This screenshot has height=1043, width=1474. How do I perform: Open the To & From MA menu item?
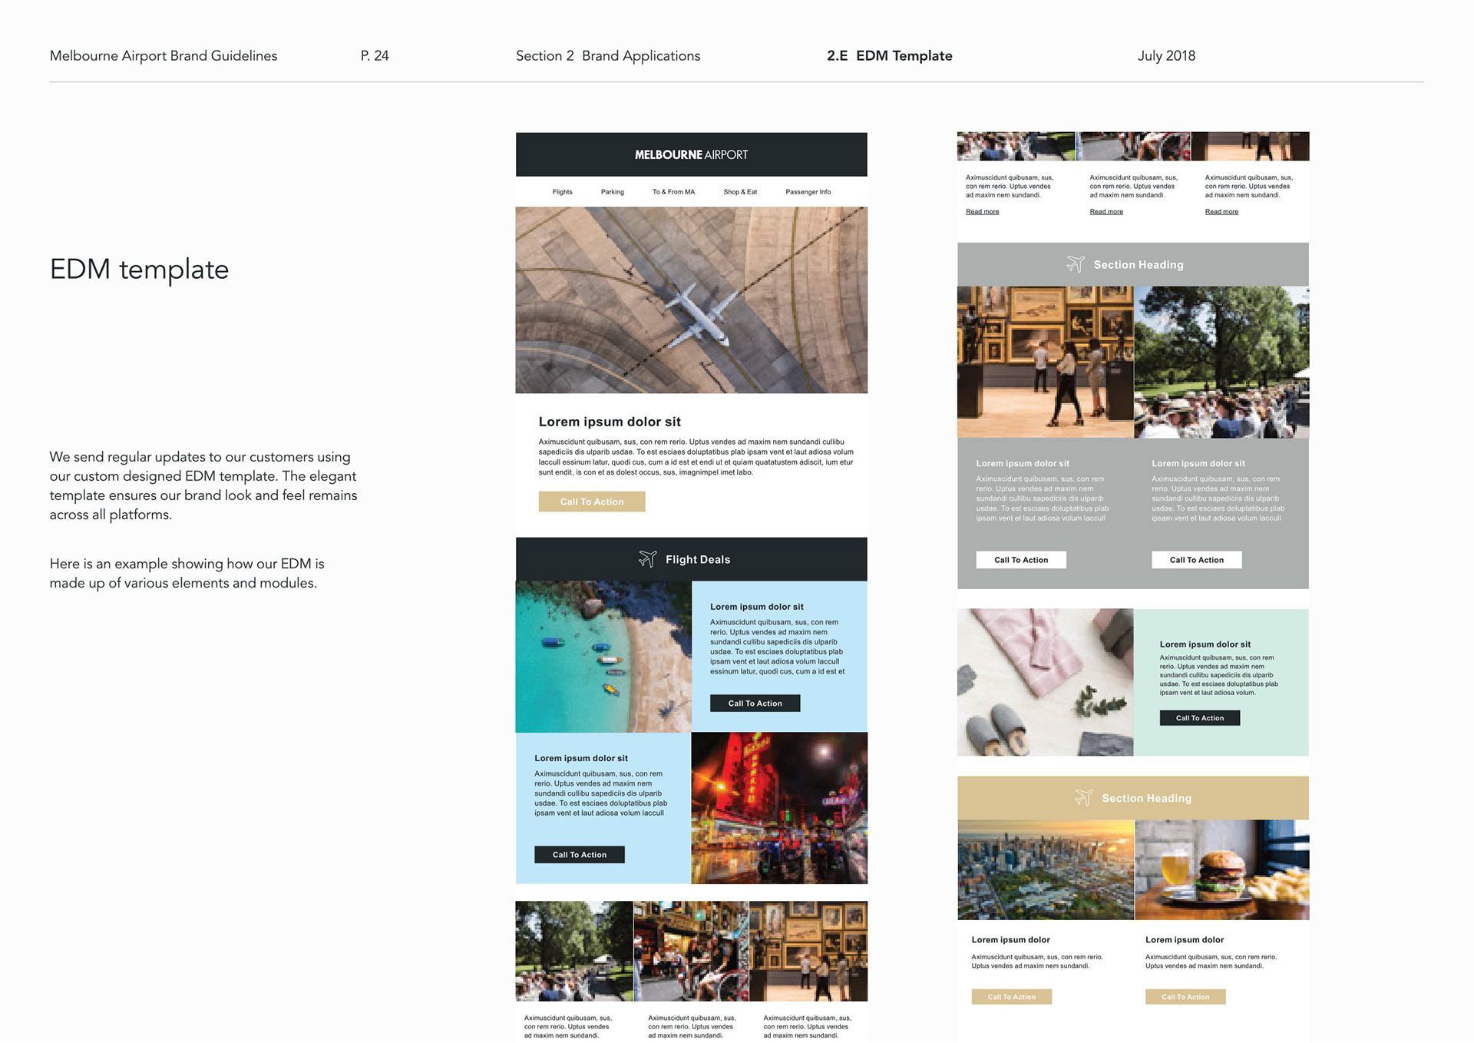pyautogui.click(x=673, y=192)
